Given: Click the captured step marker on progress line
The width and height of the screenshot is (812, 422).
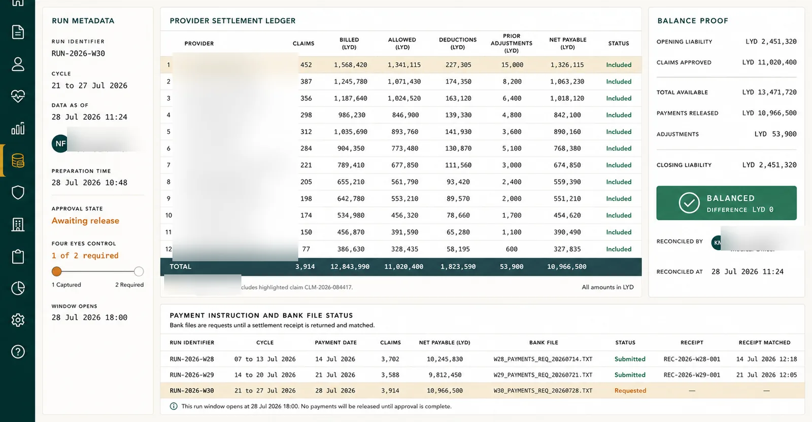Looking at the screenshot, I should point(56,271).
